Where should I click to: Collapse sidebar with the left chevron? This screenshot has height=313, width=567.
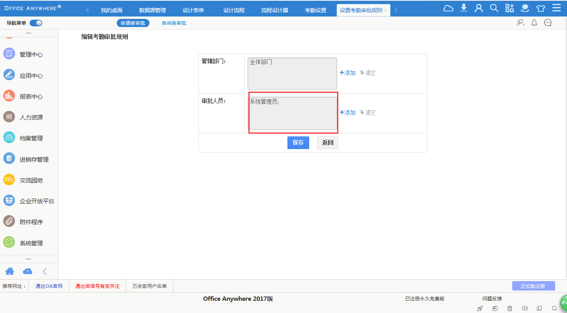pos(45,271)
